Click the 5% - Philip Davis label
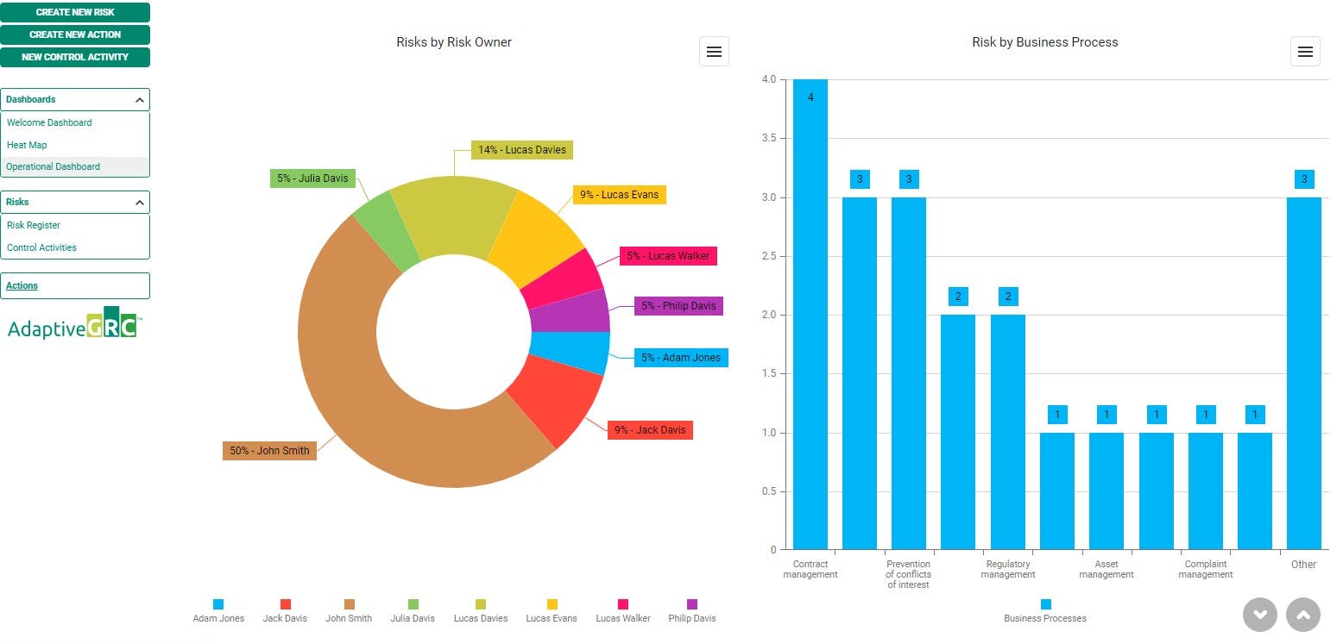Viewport: 1343px width, 644px height. (678, 306)
